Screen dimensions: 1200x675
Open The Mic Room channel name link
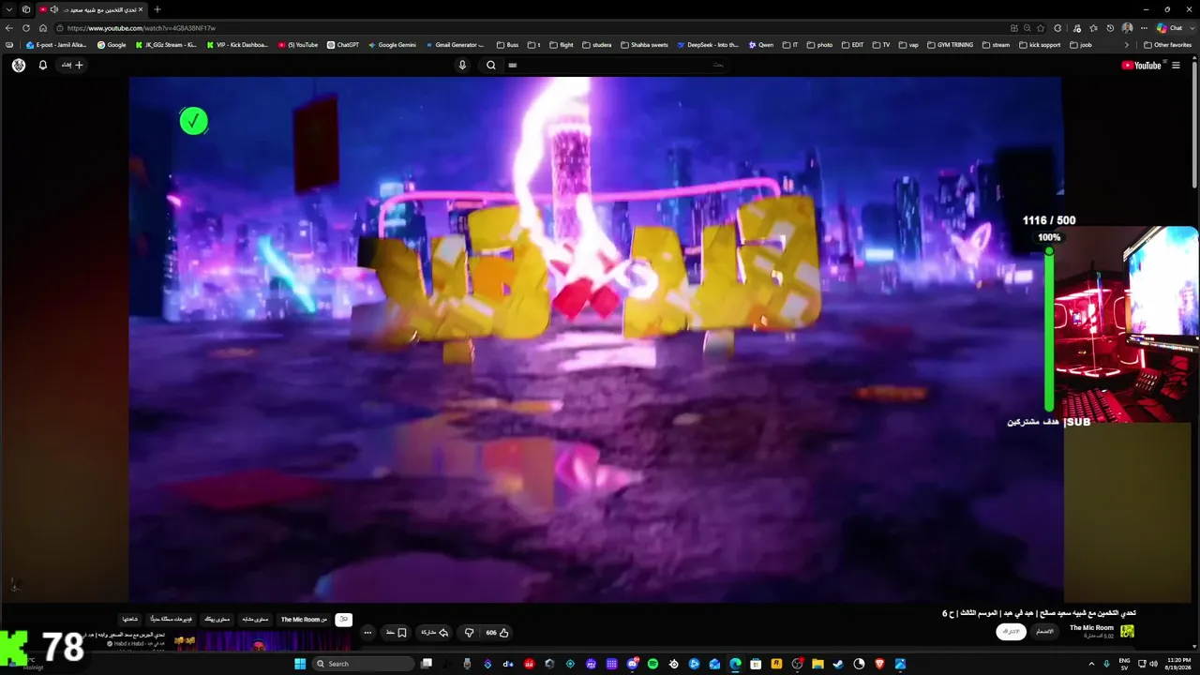point(1091,628)
